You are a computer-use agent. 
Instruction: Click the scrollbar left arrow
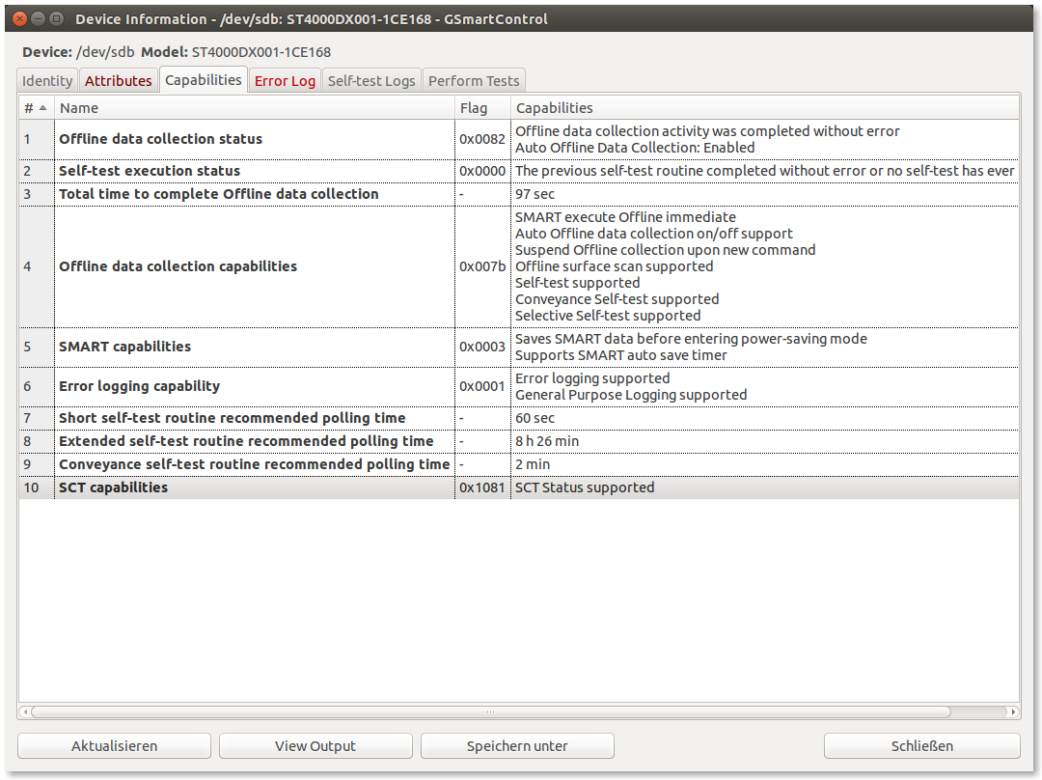(x=24, y=711)
